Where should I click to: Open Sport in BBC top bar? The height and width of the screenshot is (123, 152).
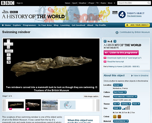[x=74, y=3]
